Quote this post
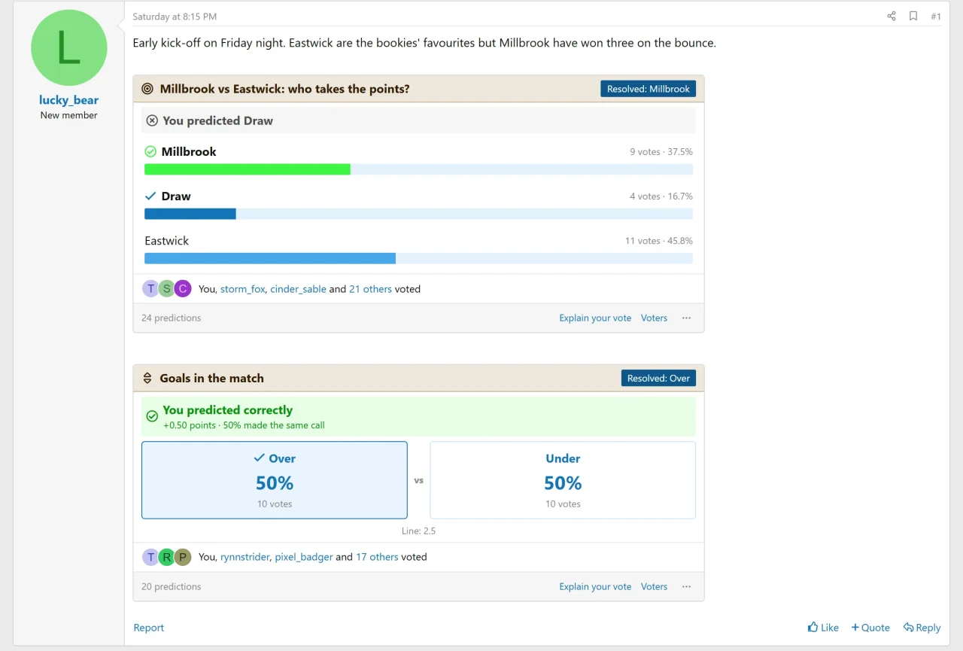This screenshot has height=651, width=963. (x=870, y=628)
